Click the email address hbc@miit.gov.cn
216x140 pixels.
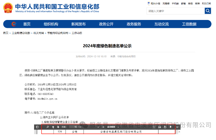[47, 99]
